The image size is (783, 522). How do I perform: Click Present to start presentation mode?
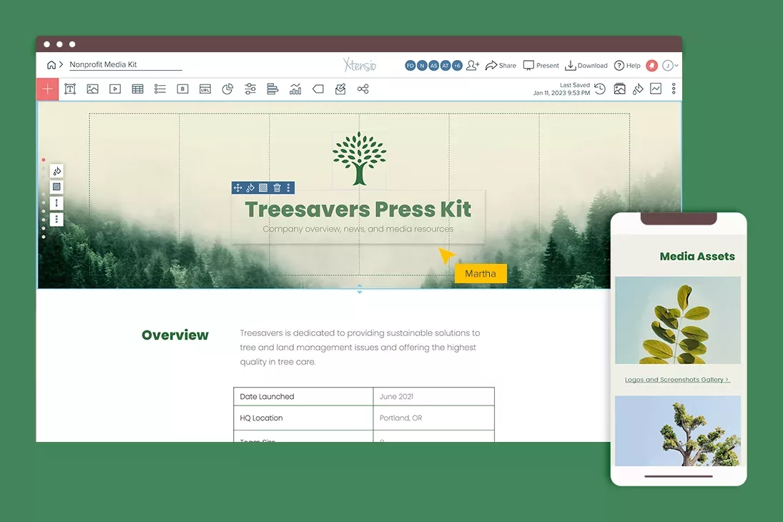pyautogui.click(x=541, y=65)
